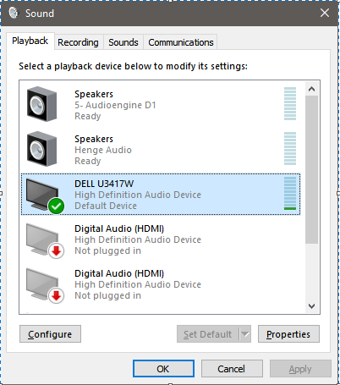Select the Henge Audio speaker icon

pyautogui.click(x=41, y=149)
